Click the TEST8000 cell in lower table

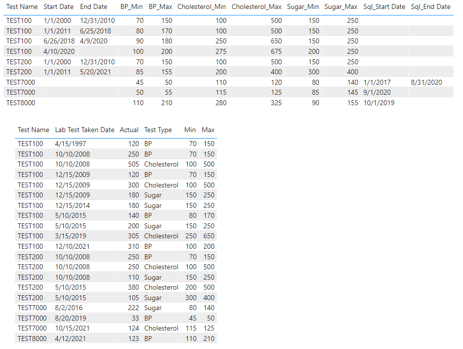click(32, 339)
